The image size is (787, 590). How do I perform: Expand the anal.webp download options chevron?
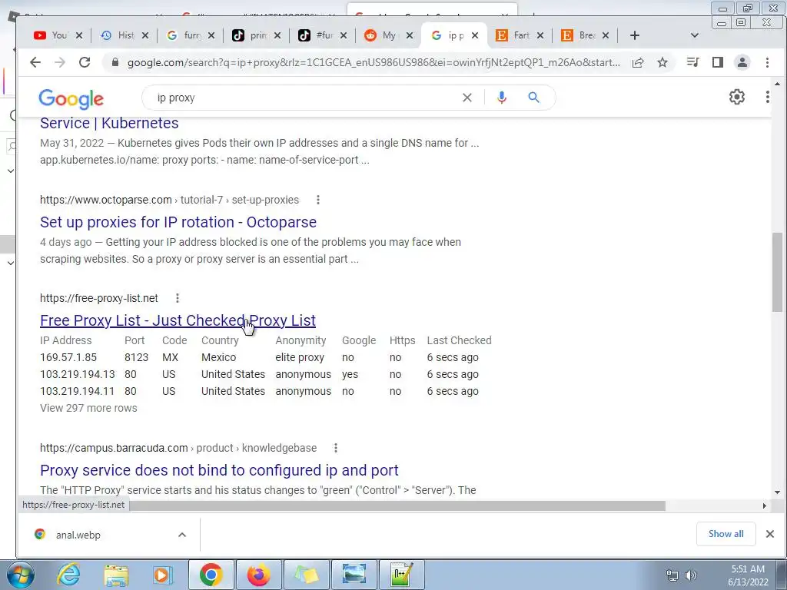pos(182,535)
